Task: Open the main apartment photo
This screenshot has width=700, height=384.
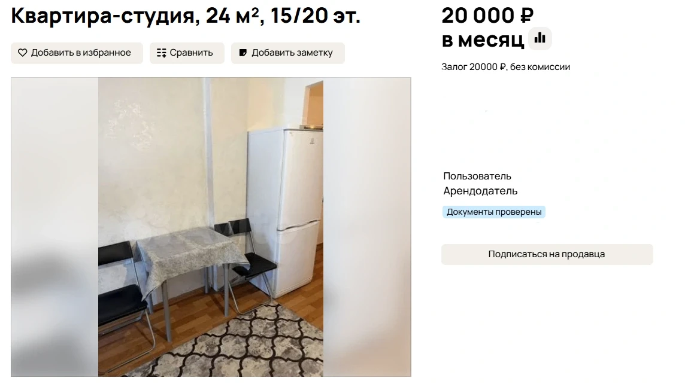Action: click(211, 227)
